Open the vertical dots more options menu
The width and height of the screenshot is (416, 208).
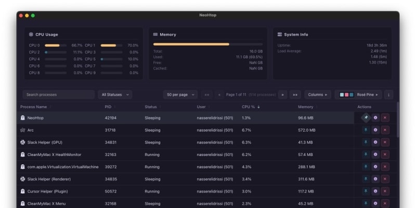pyautogui.click(x=388, y=95)
